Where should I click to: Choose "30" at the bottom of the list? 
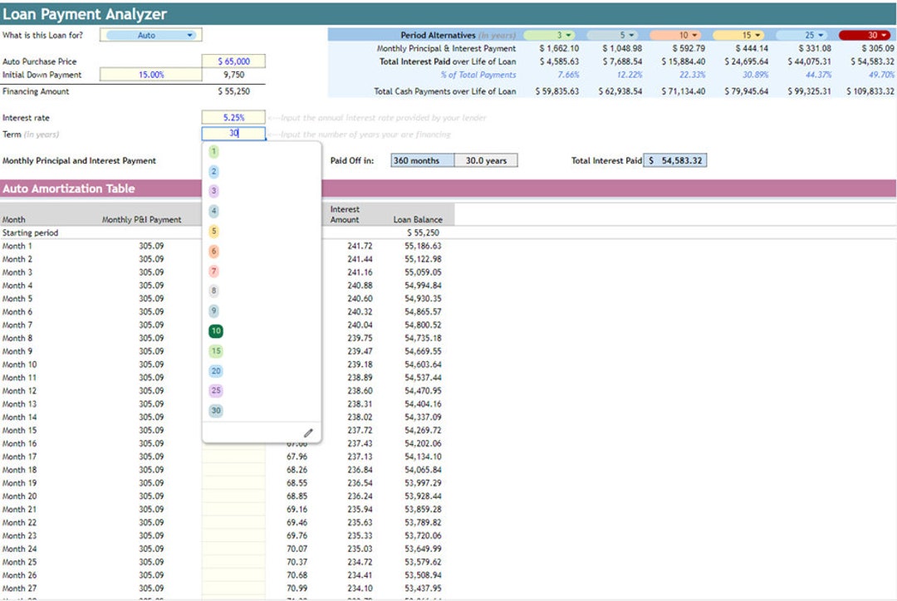click(215, 410)
